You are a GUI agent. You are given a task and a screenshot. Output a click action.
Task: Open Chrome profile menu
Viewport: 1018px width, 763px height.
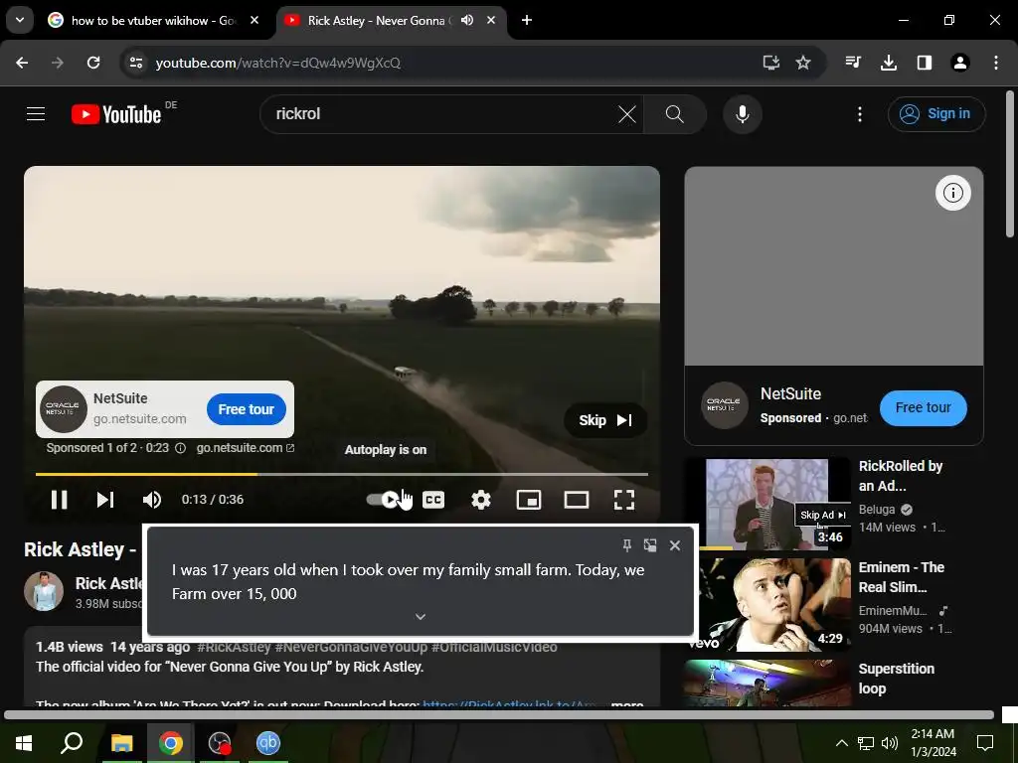[x=960, y=63]
